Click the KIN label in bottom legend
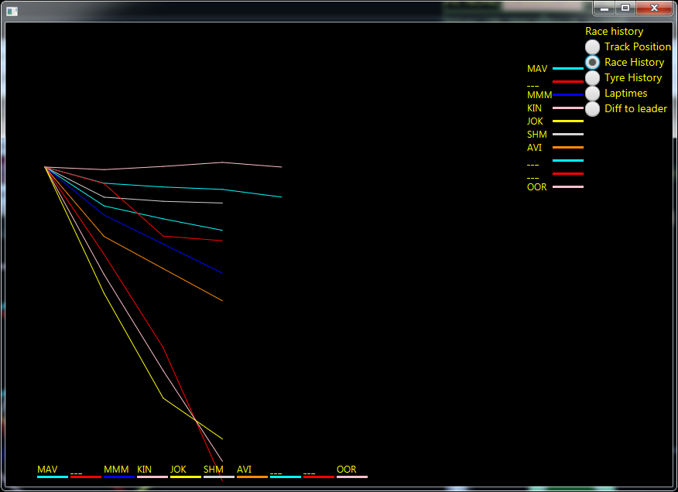This screenshot has width=678, height=492. coord(145,470)
